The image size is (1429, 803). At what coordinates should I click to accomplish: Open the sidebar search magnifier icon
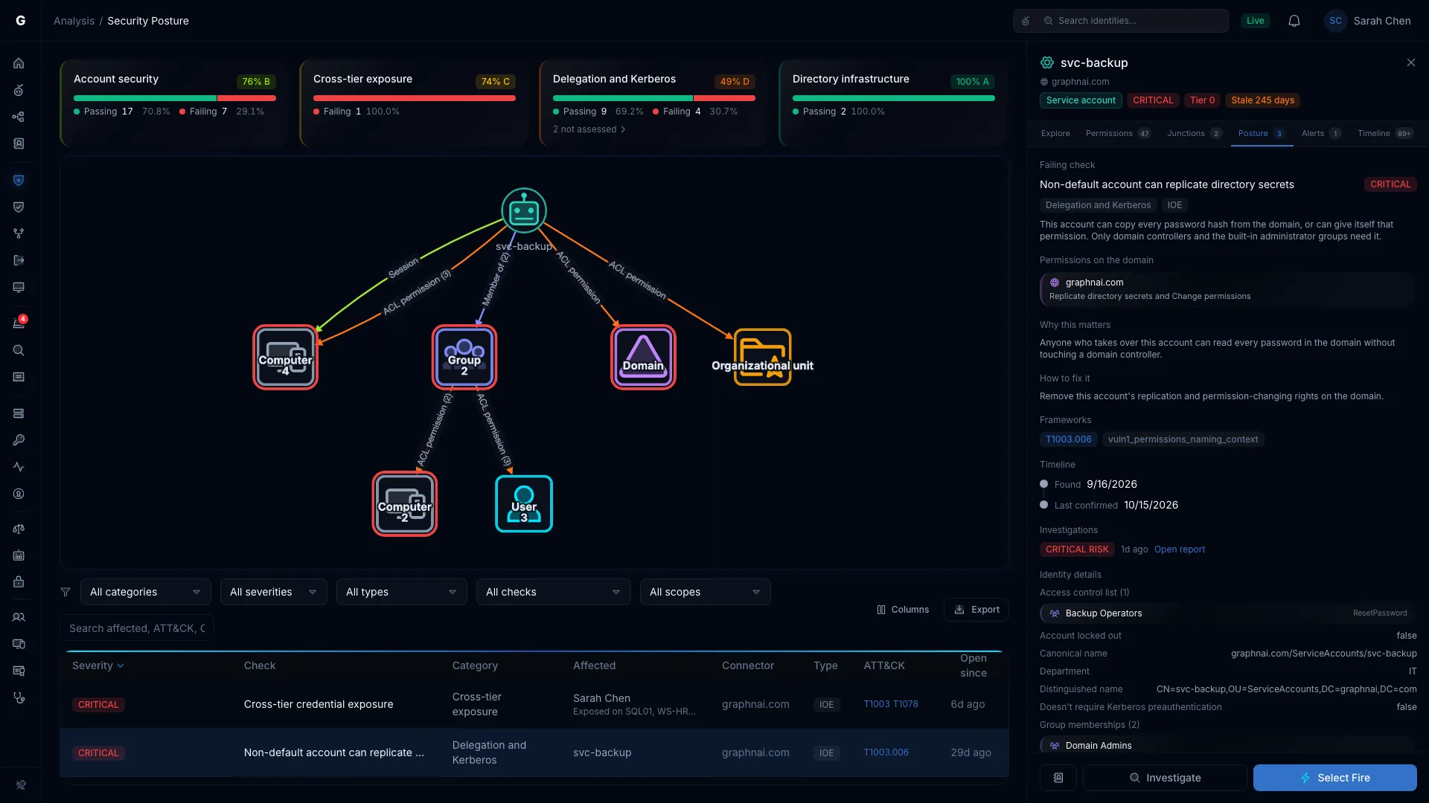19,350
